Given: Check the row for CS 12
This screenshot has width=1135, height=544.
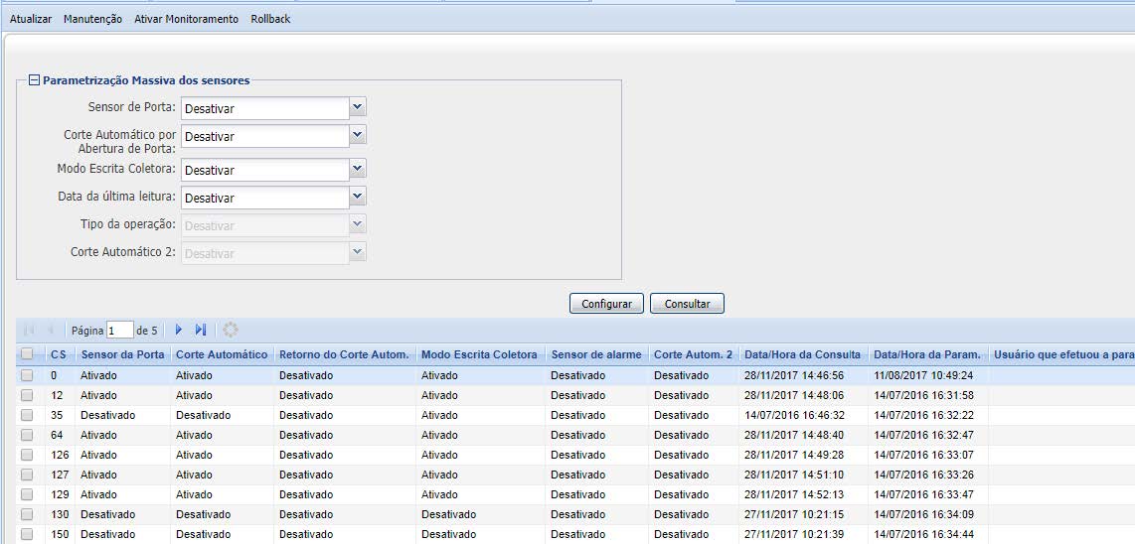Looking at the screenshot, I should click(27, 395).
